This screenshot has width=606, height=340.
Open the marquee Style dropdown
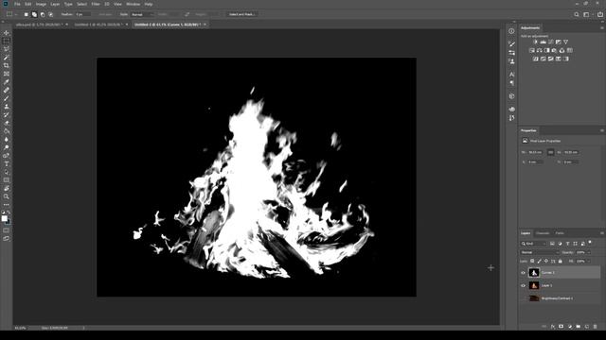[x=142, y=14]
